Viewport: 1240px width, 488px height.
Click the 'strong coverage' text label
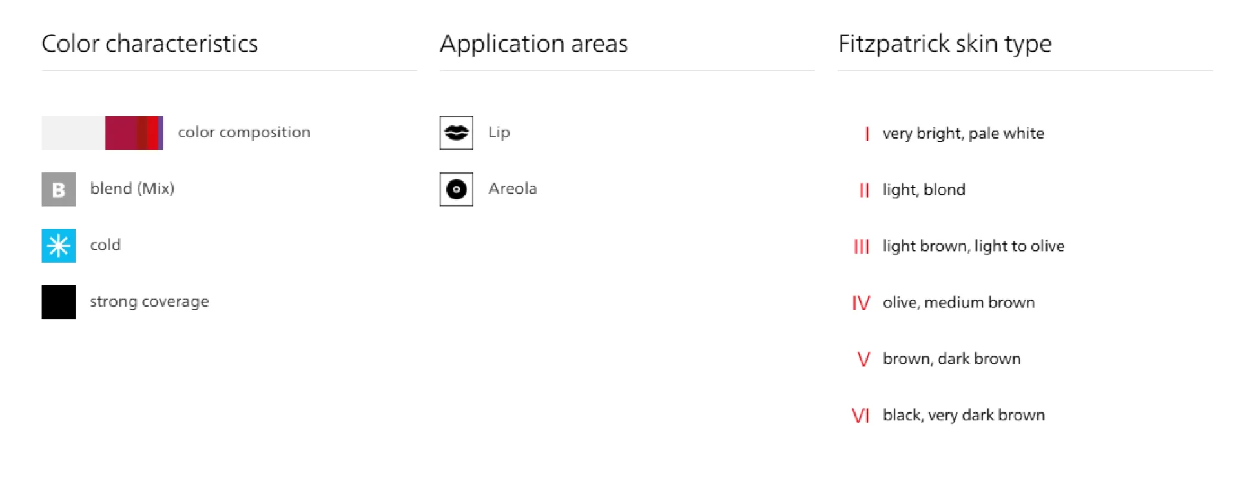pyautogui.click(x=149, y=301)
